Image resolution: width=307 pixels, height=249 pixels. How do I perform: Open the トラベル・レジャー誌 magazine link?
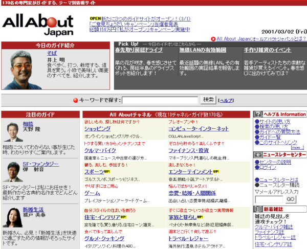(x=275, y=237)
